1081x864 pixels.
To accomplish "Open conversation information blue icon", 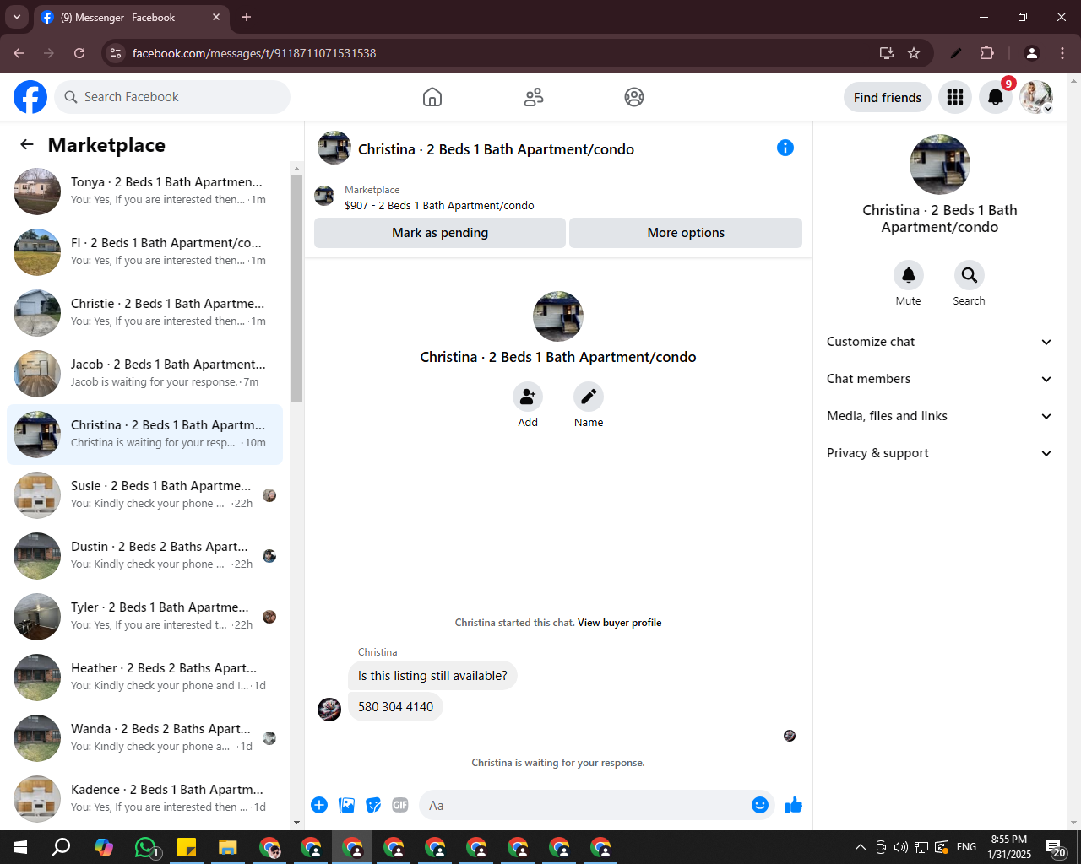I will pos(785,148).
